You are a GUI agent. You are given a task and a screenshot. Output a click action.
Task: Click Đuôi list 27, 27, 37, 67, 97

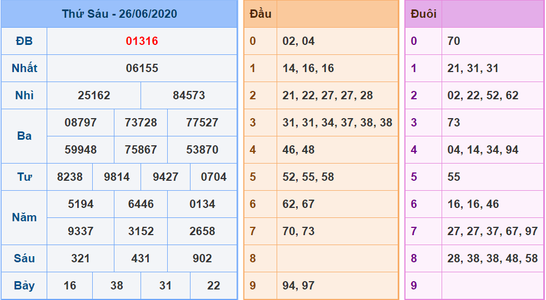492,231
